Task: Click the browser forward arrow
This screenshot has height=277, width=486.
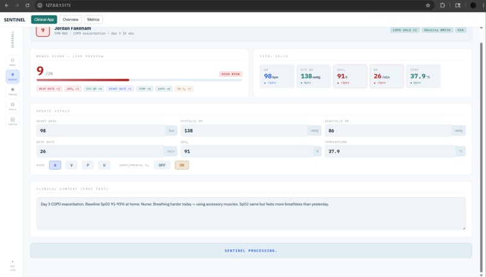Action: click(x=17, y=5)
